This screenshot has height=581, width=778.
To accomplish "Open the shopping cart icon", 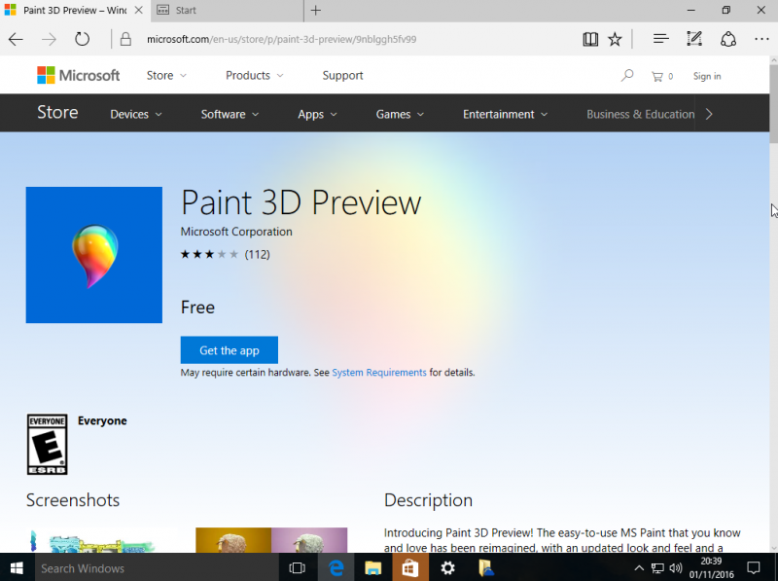I will 662,77.
